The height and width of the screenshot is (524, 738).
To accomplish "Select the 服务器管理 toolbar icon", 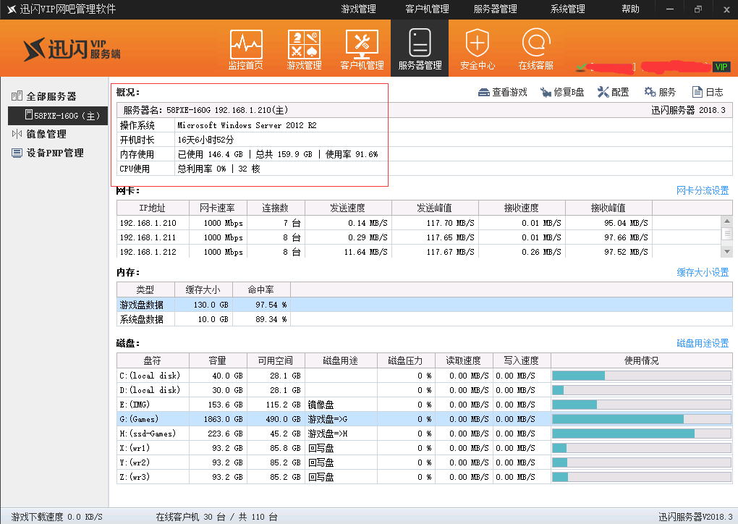I will (x=420, y=49).
